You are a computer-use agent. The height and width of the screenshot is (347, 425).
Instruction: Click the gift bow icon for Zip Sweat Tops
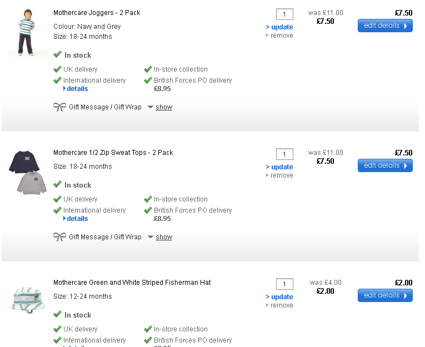[x=59, y=237]
